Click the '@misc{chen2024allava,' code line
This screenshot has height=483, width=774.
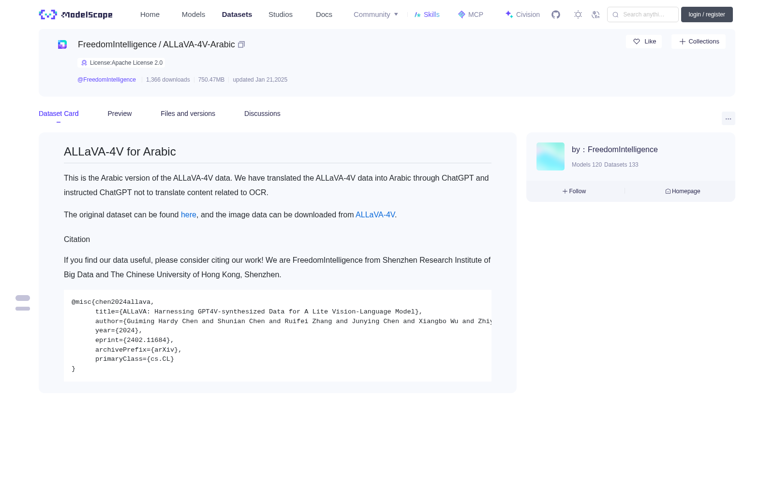113,302
